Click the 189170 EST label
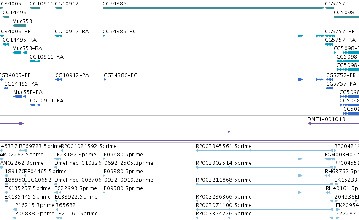This screenshot has width=359, height=220. pyautogui.click(x=15, y=172)
